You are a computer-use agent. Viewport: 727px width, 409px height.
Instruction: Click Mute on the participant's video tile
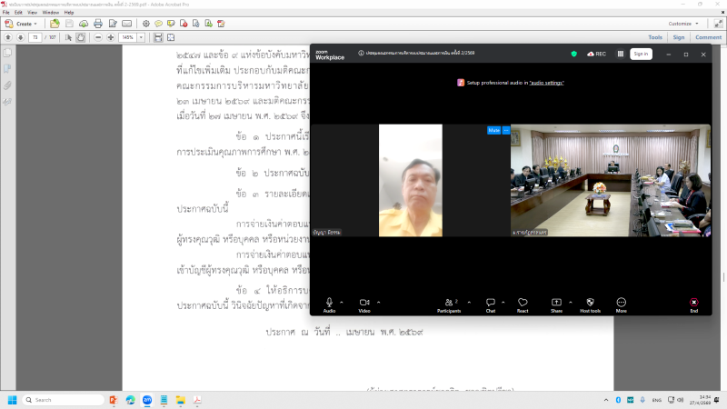click(493, 130)
